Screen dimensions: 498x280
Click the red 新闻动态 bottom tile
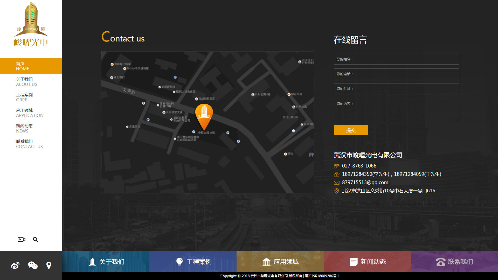[x=367, y=261]
